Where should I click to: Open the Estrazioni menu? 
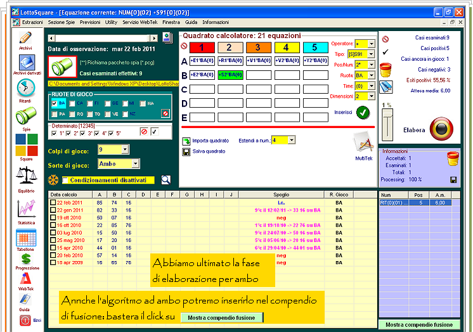pos(32,22)
